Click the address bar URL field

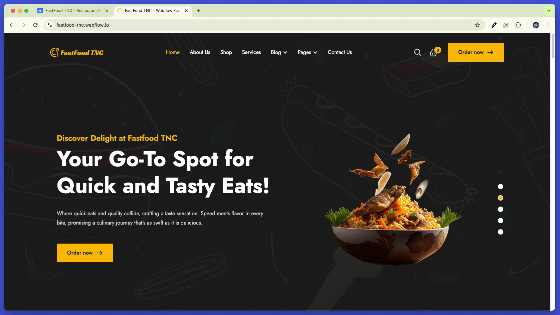coord(260,25)
